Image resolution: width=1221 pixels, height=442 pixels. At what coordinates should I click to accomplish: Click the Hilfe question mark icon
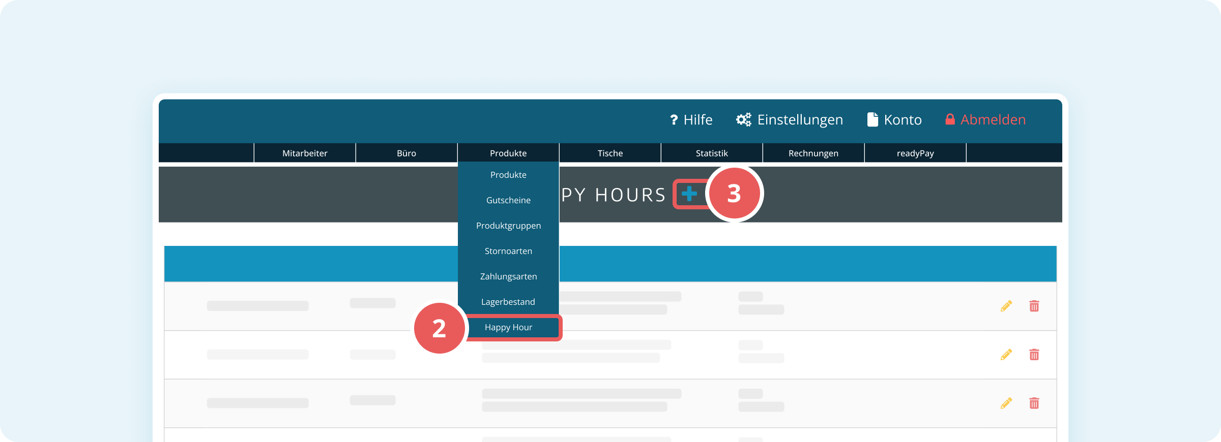point(674,120)
